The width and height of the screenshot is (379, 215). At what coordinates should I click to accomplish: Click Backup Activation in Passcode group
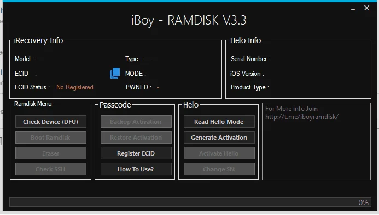(x=136, y=122)
